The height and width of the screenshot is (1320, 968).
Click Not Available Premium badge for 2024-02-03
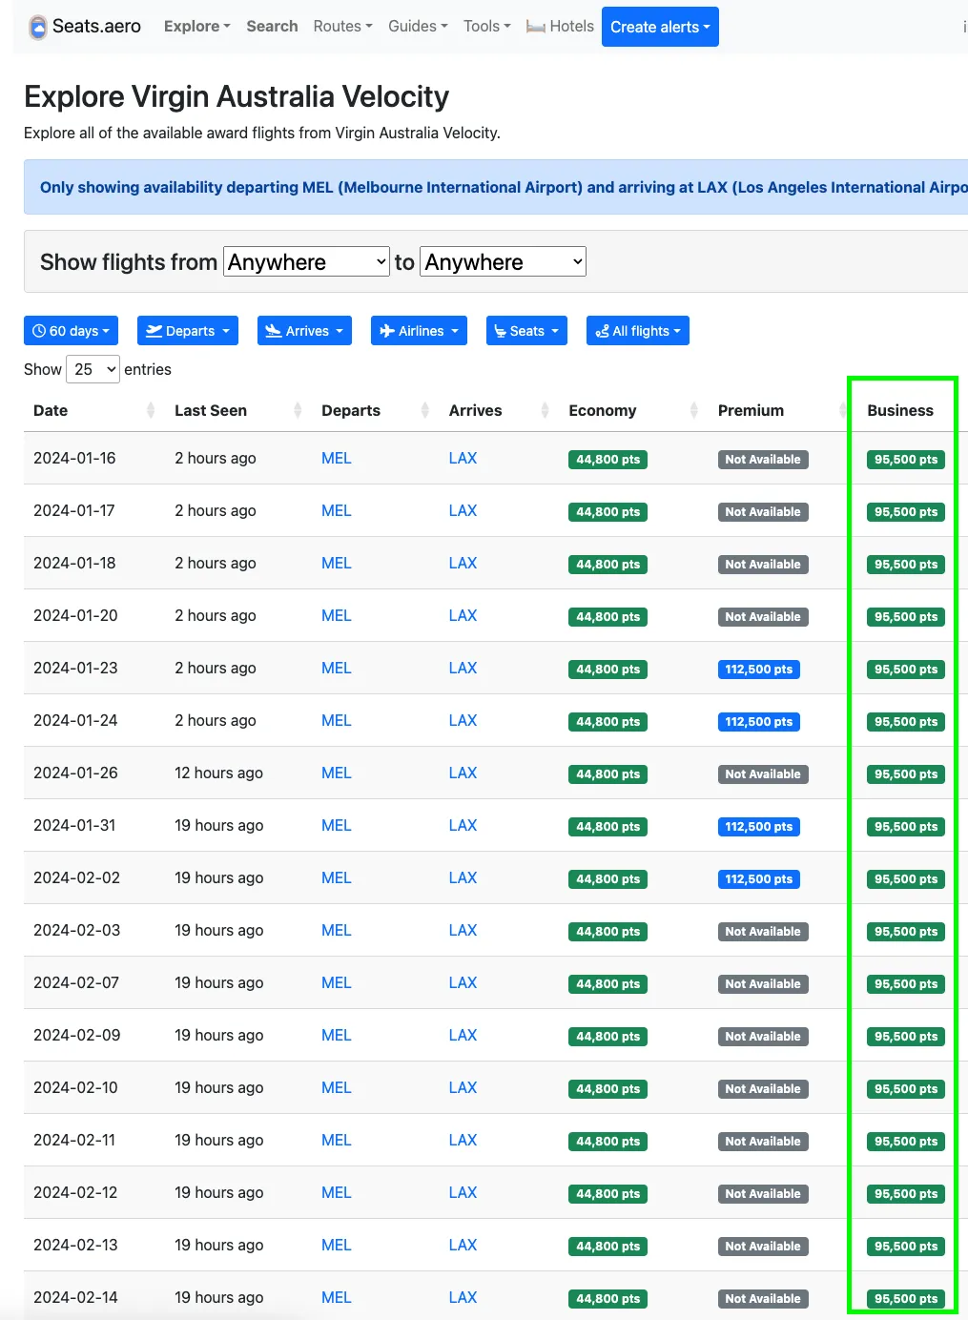click(763, 932)
